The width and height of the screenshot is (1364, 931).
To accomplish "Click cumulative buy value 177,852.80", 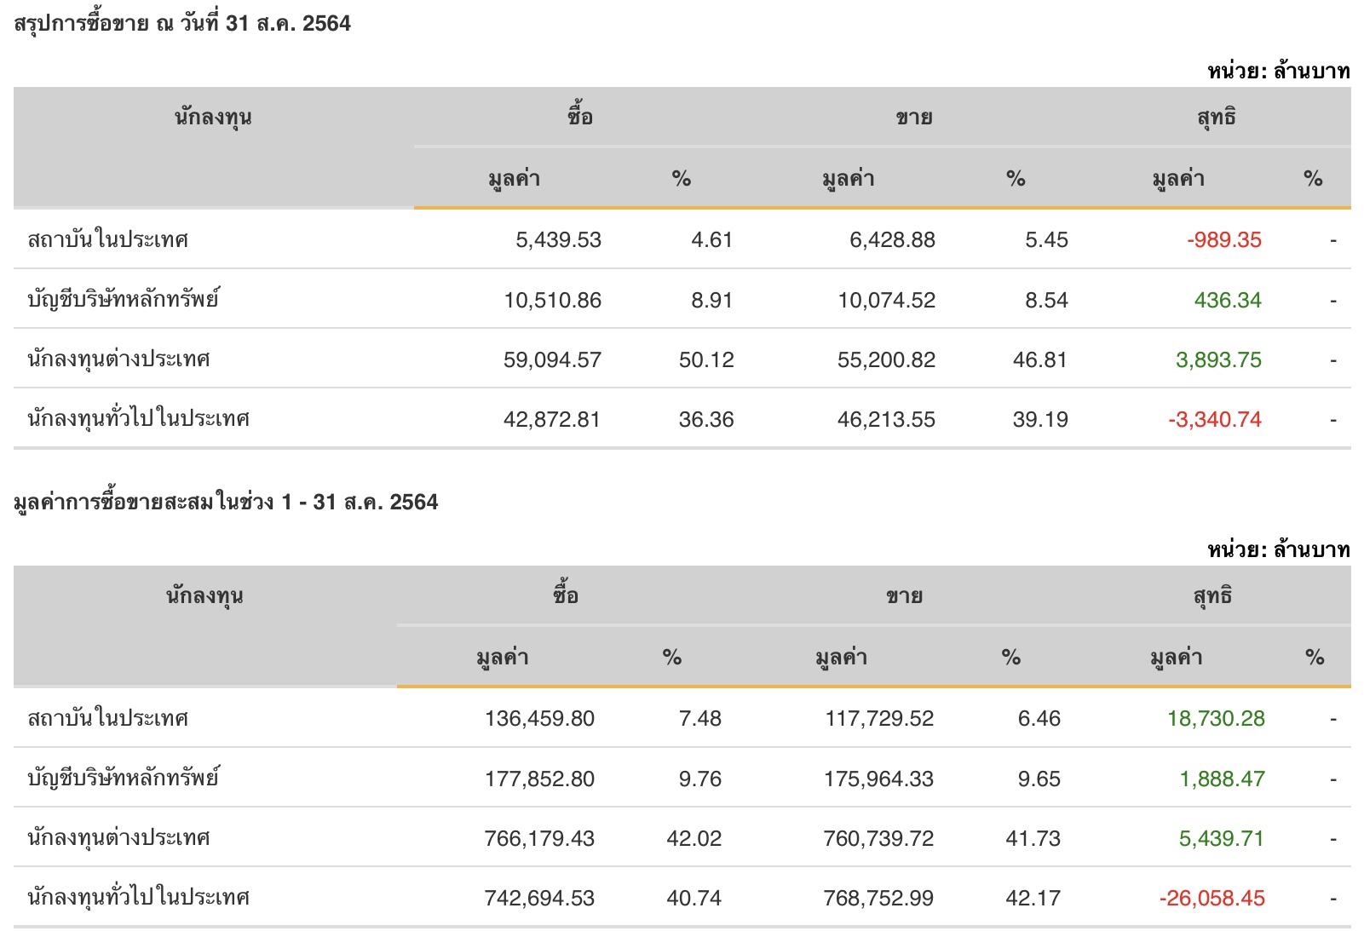I will (539, 779).
